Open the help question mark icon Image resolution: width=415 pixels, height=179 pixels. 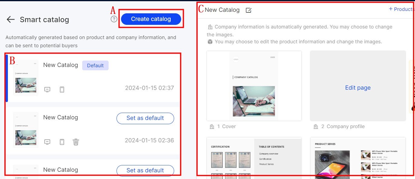point(114,19)
